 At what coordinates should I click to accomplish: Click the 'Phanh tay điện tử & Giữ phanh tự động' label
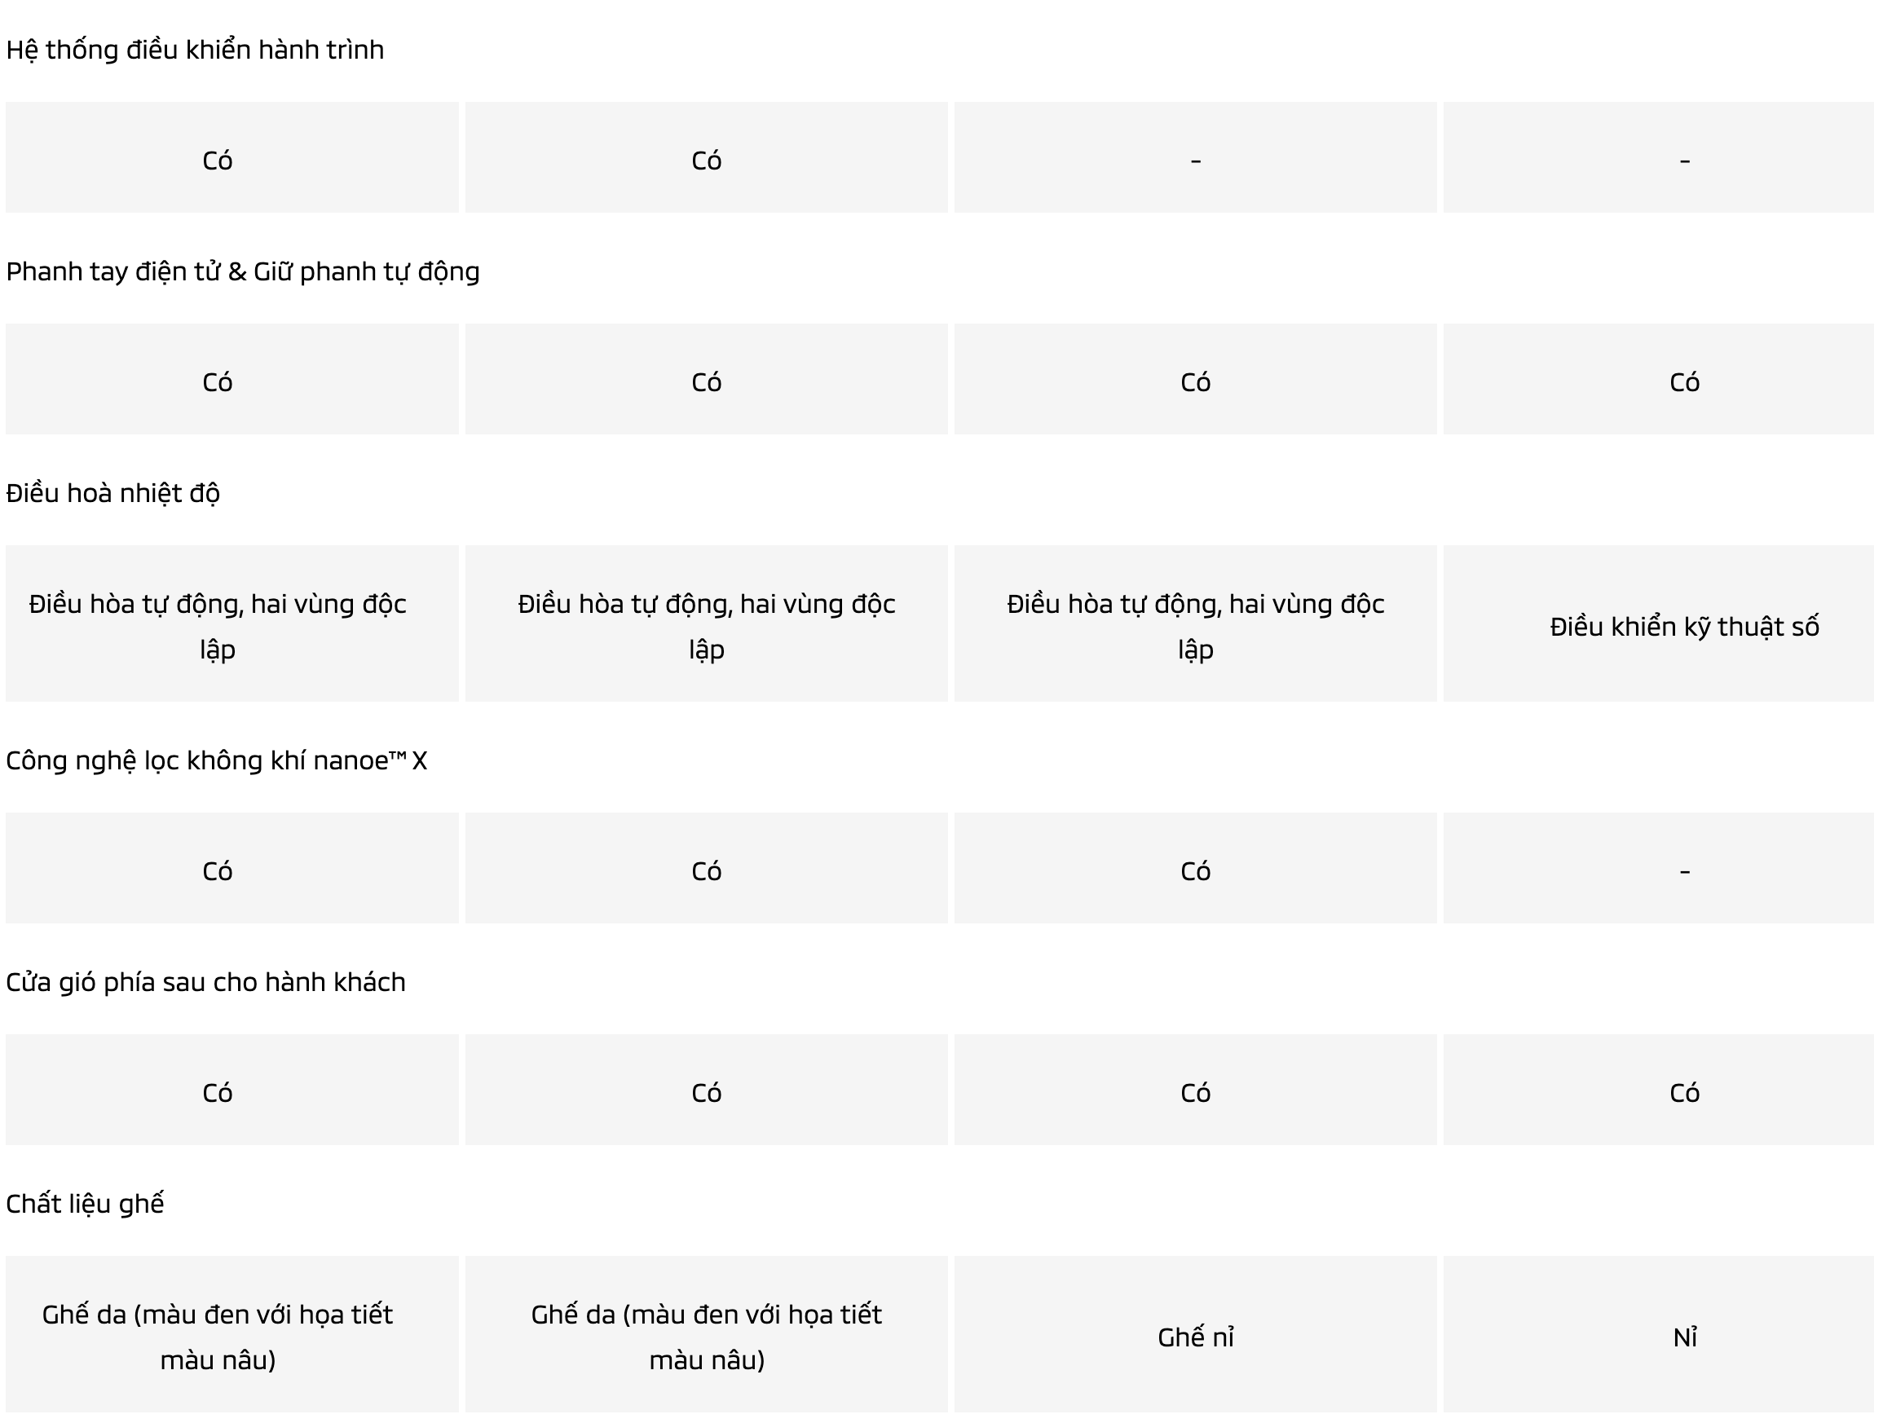[x=243, y=271]
